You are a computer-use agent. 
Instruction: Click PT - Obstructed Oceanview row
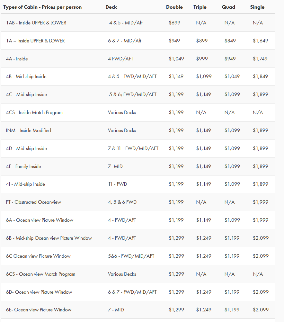(138, 202)
